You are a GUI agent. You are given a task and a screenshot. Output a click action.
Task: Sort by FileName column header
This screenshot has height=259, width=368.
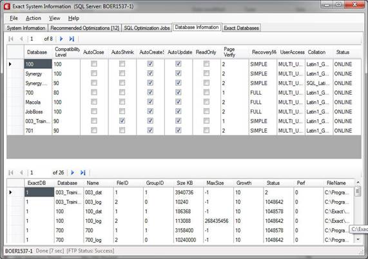pyautogui.click(x=338, y=183)
